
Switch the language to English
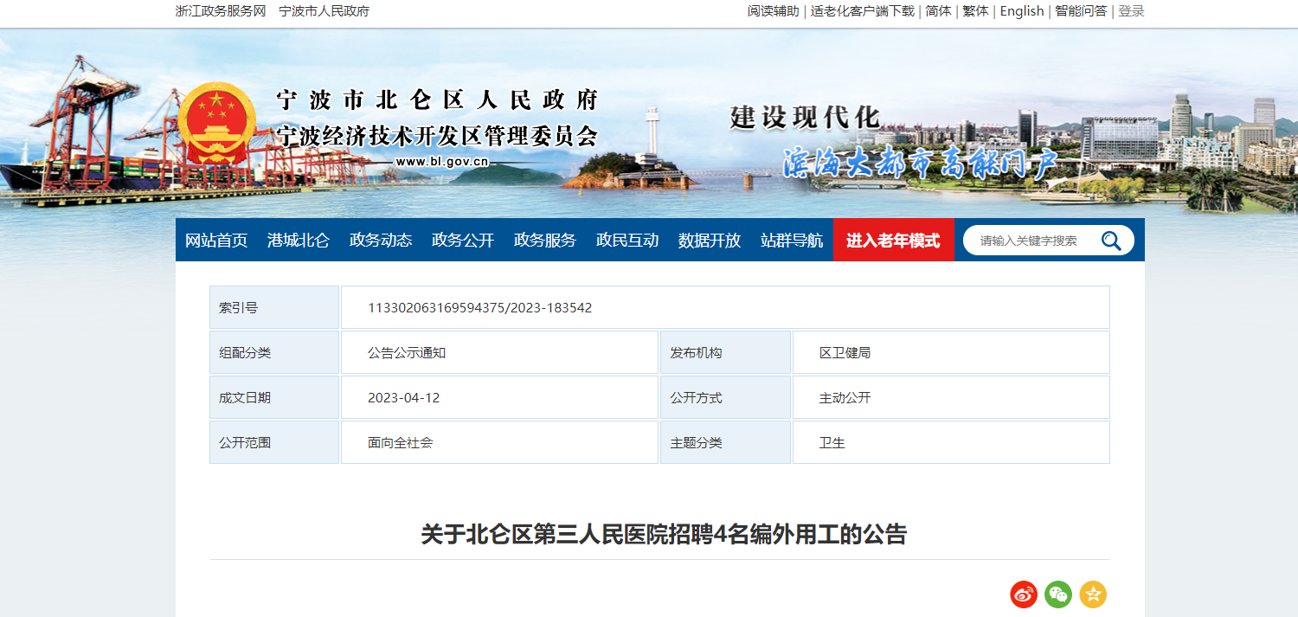tap(1022, 11)
